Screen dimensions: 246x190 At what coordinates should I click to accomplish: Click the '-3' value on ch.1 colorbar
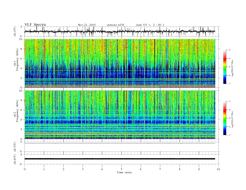click(x=229, y=50)
